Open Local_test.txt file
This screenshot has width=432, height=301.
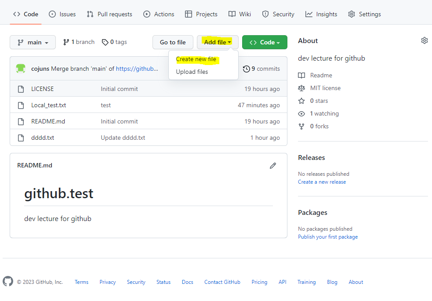(x=48, y=105)
